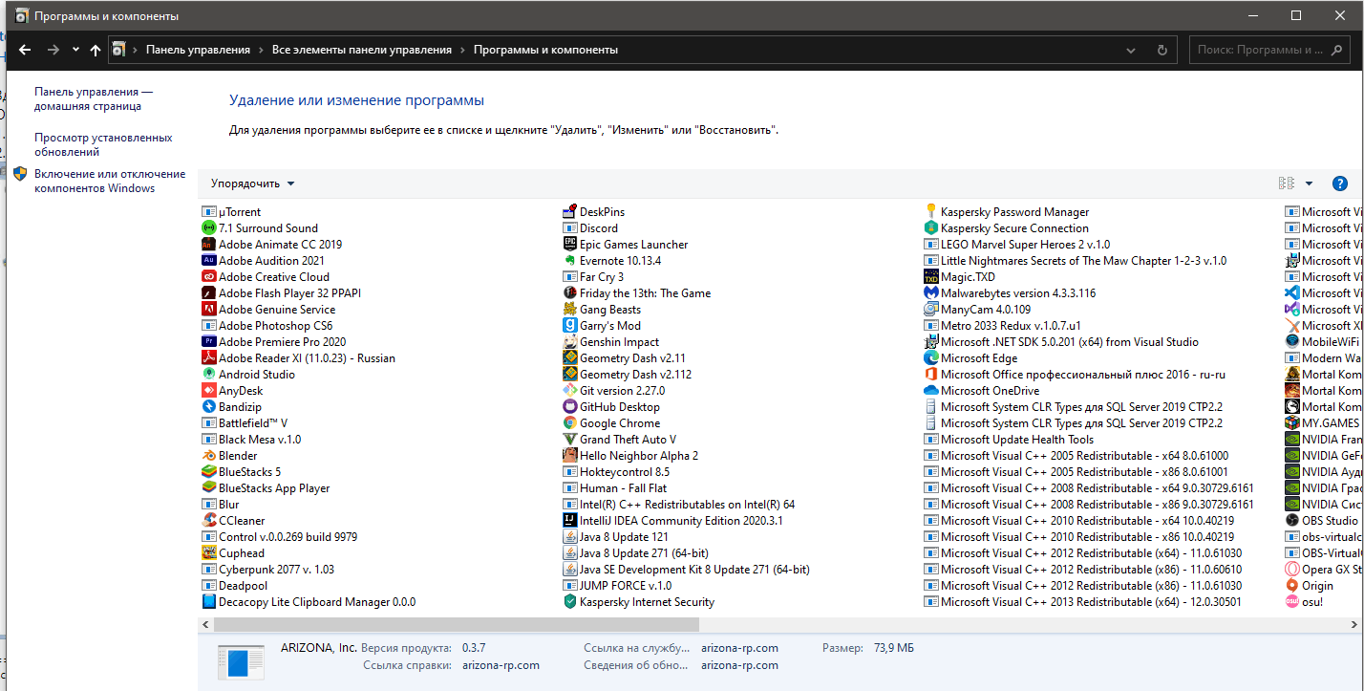Expand chevron after Панель управления breadcrumb
Viewport: 1364px width, 691px height.
coord(261,50)
